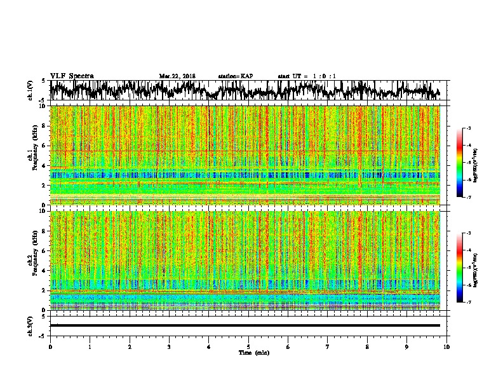This screenshot has height=389, width=503.
Task: Click time axis tick label "0"
Action: click(x=50, y=347)
